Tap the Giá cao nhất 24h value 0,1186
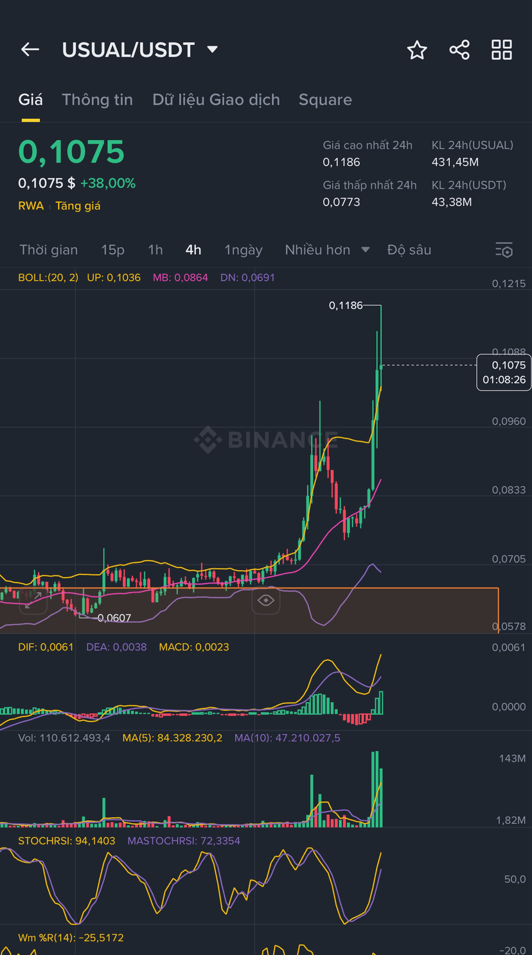532x955 pixels. 341,162
